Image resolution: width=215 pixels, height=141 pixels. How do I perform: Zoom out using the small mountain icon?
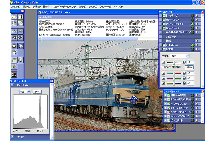pyautogui.click(x=20, y=31)
